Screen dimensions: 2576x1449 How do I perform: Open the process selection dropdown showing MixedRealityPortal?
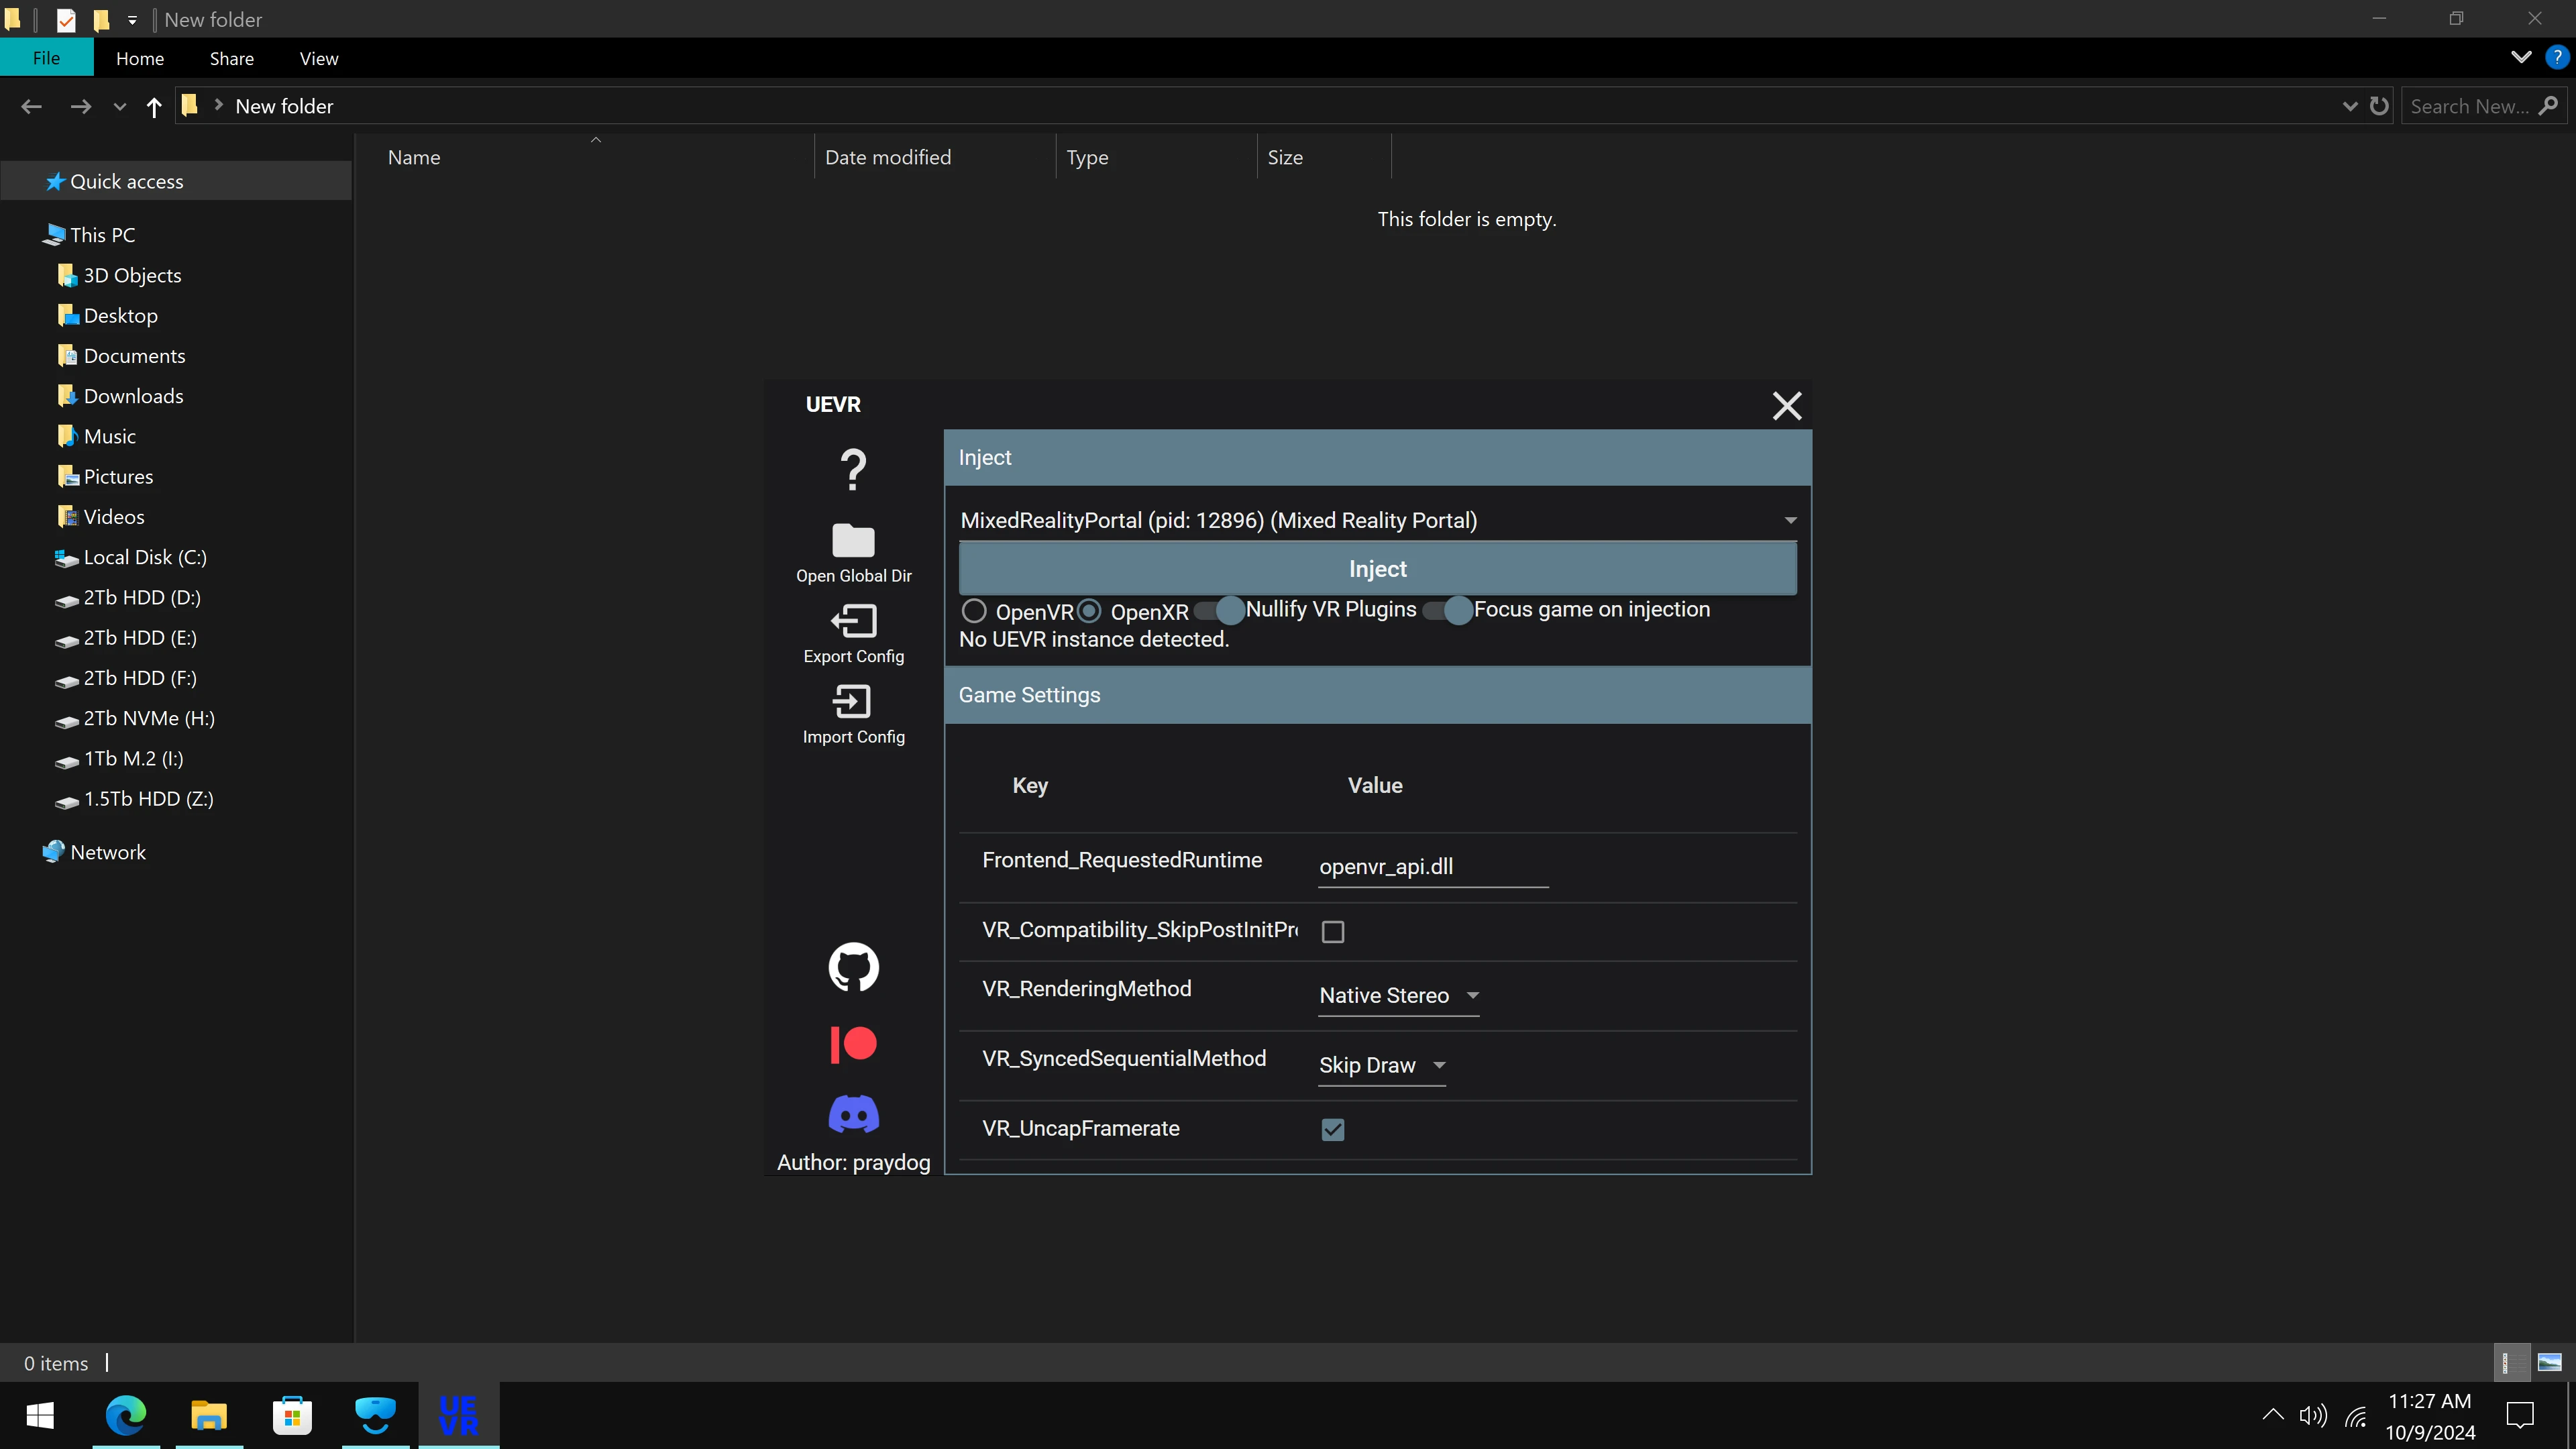coord(1378,520)
